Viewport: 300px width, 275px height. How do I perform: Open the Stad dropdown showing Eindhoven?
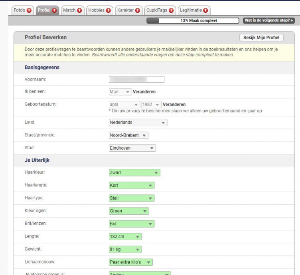pyautogui.click(x=132, y=148)
